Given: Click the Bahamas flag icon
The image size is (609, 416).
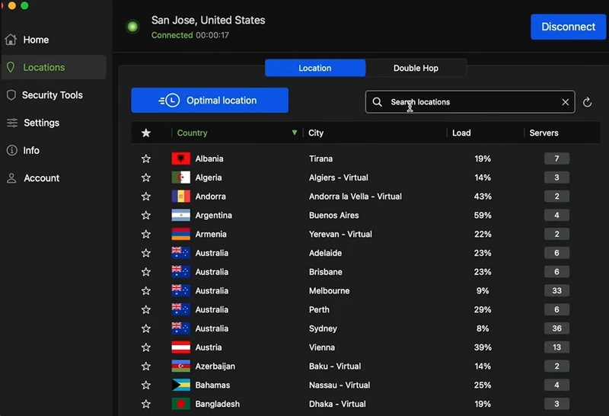Looking at the screenshot, I should 181,386.
